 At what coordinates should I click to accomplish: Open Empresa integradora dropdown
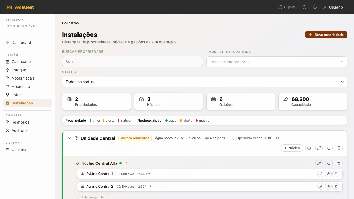[x=277, y=62]
